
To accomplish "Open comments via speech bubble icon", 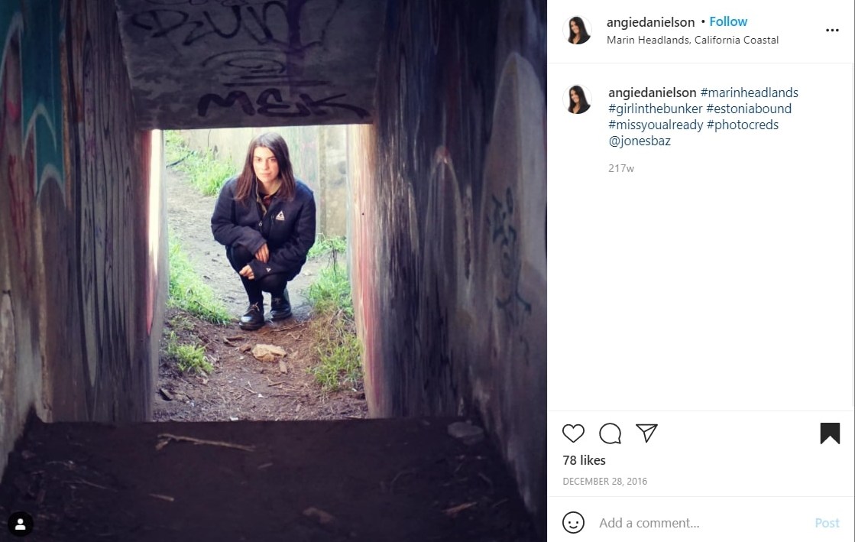I will (610, 433).
